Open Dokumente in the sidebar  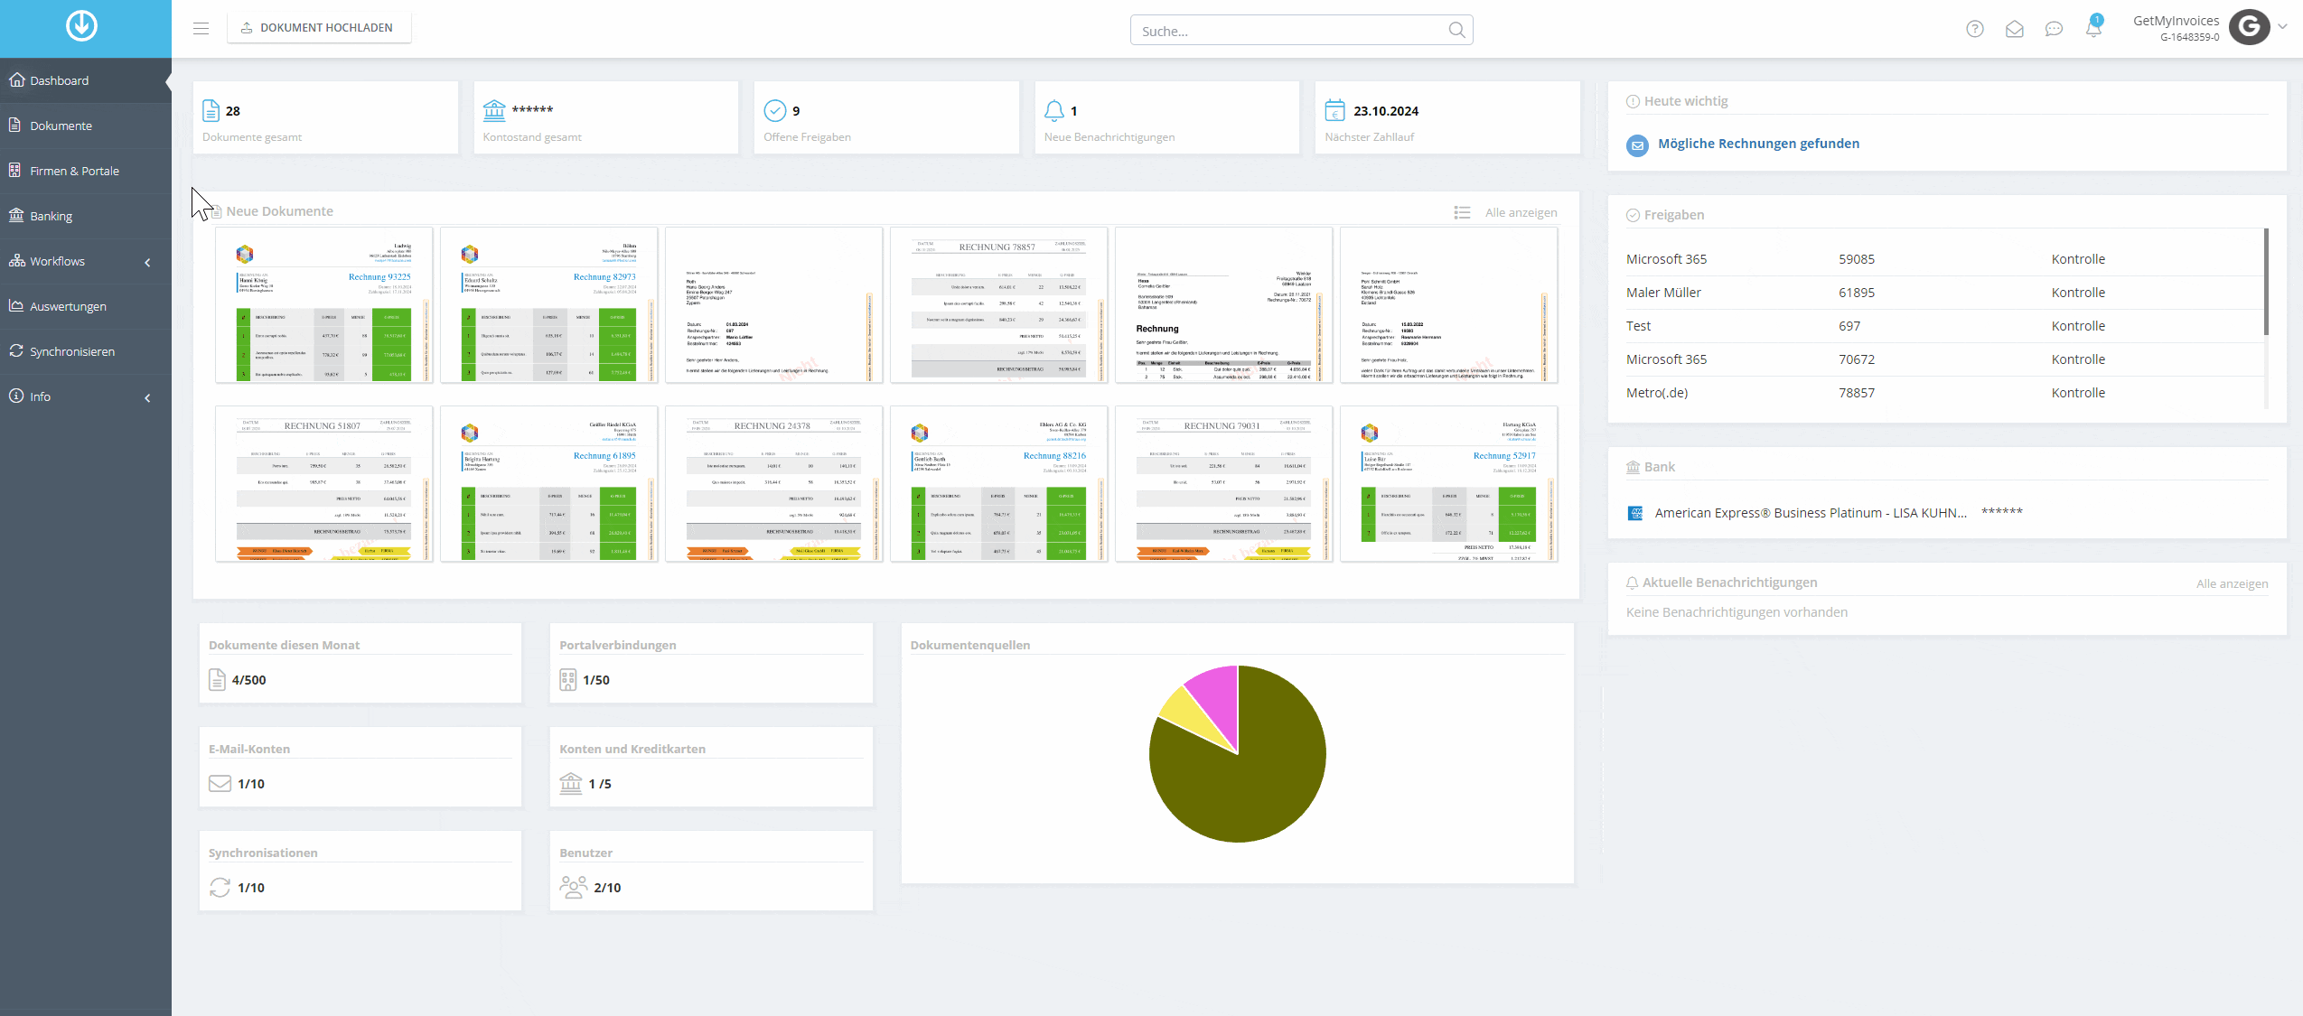(86, 126)
